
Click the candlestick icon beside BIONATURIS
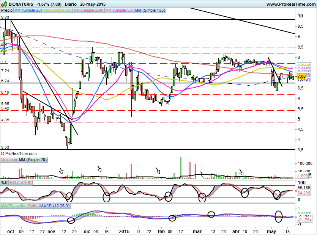click(4, 4)
